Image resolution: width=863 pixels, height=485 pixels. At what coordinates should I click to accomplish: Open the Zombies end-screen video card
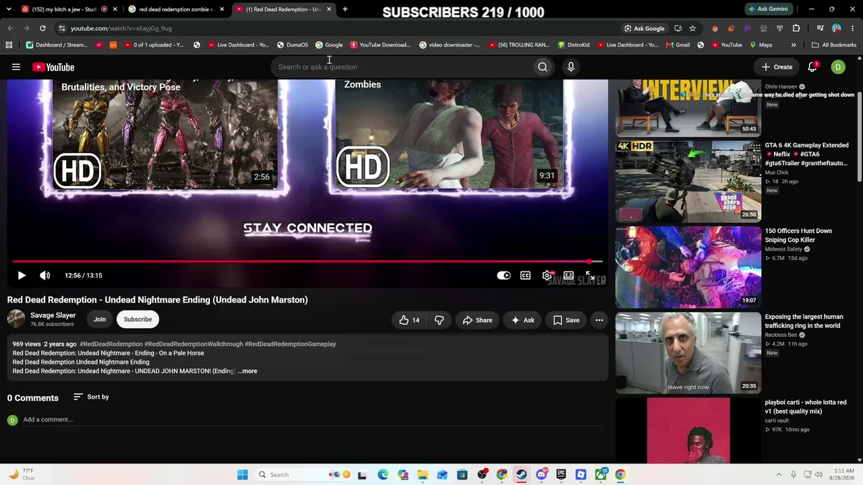click(x=450, y=135)
